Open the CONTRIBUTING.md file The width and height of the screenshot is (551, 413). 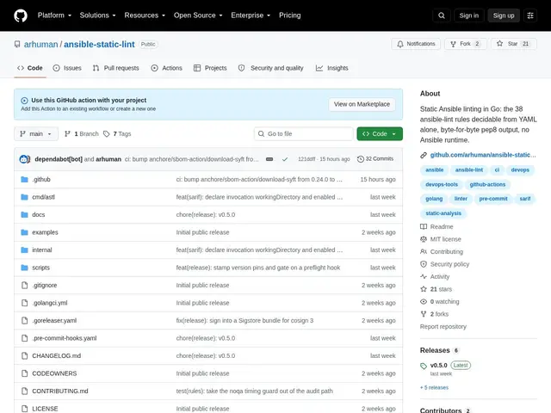point(60,391)
